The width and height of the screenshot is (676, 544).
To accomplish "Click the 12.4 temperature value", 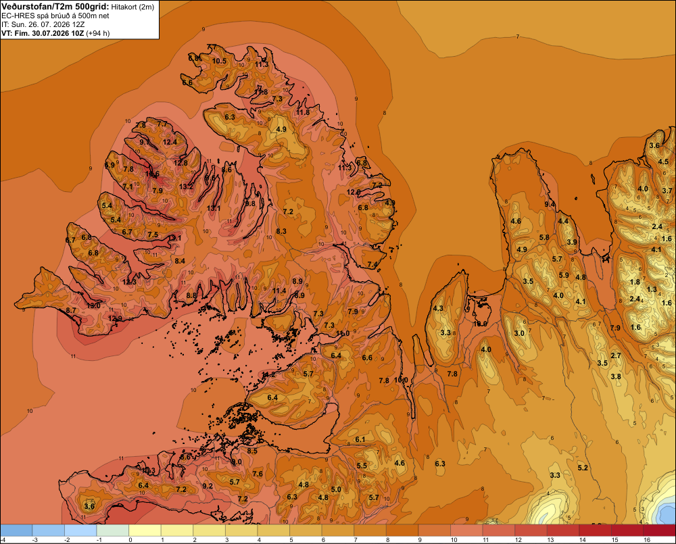I will pos(170,142).
